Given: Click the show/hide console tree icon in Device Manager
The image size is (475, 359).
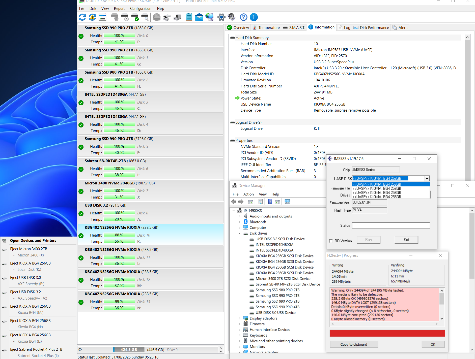Looking at the screenshot, I should coord(250,202).
